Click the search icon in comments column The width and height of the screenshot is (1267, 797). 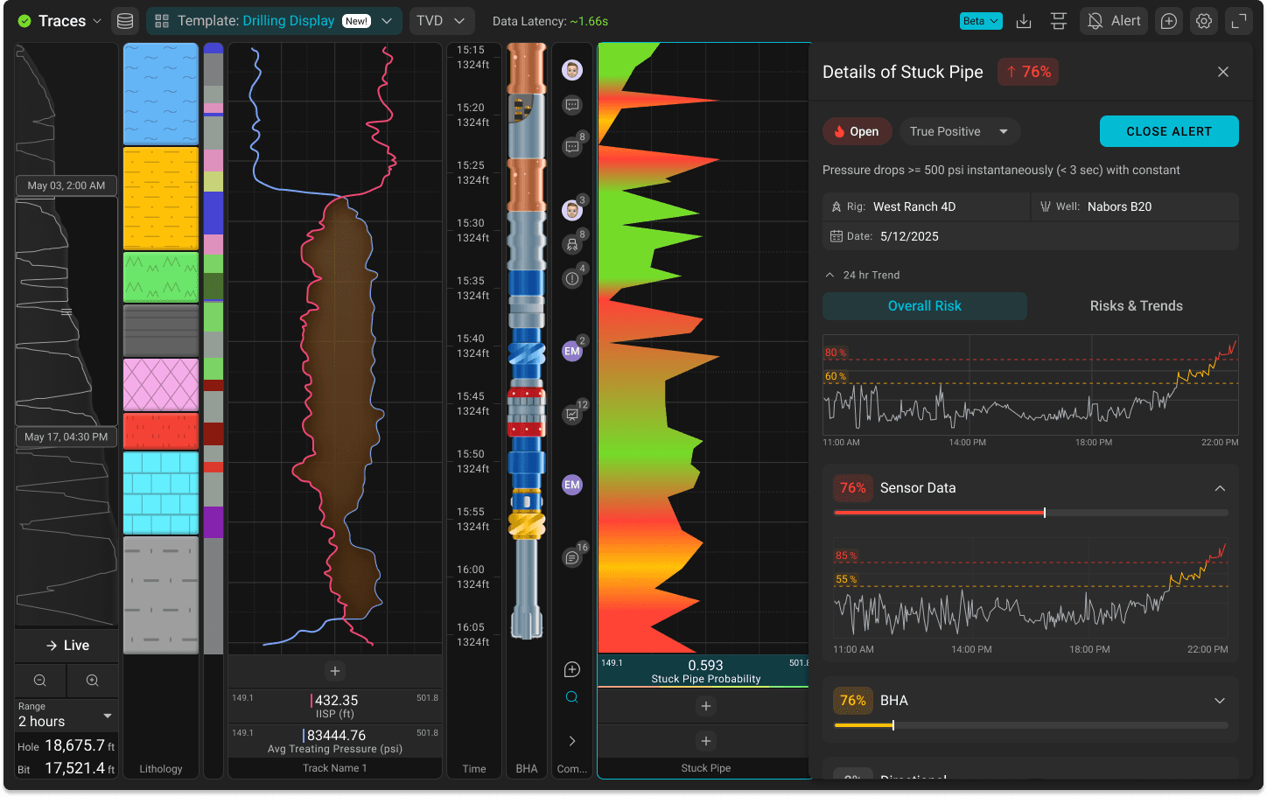click(x=572, y=697)
